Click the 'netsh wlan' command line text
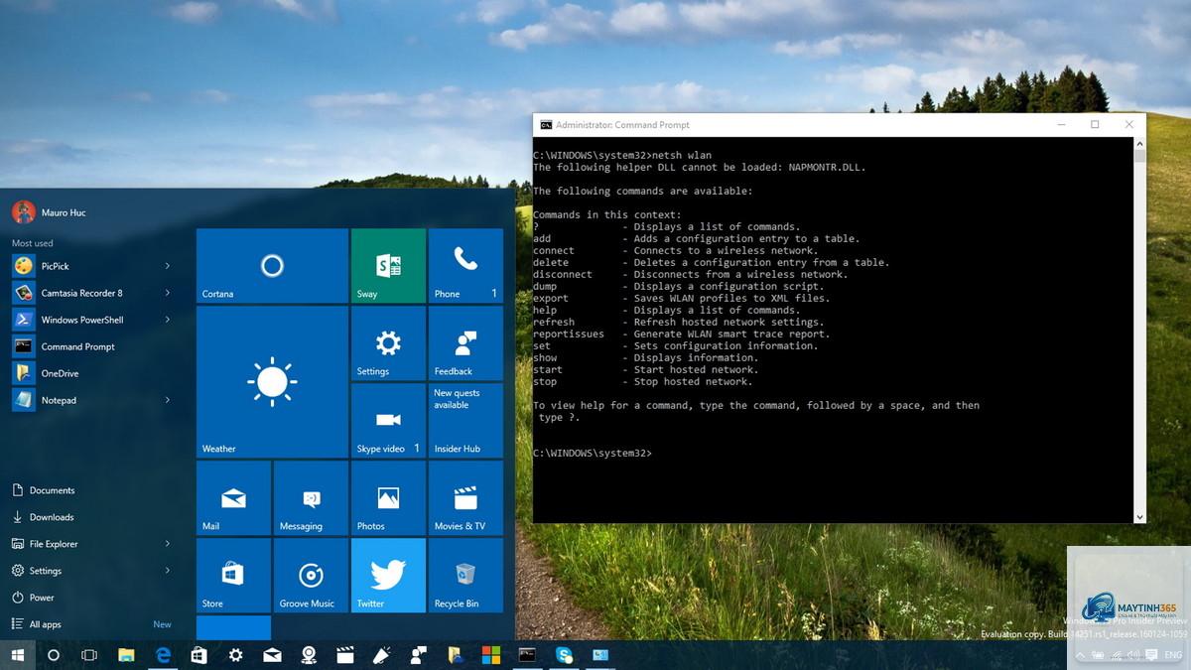The height and width of the screenshot is (670, 1191). click(x=680, y=156)
